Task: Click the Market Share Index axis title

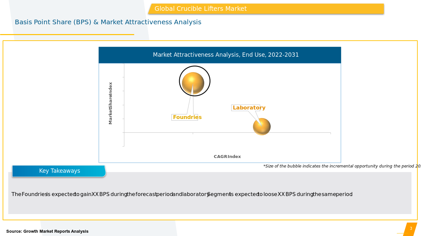Action: click(111, 103)
